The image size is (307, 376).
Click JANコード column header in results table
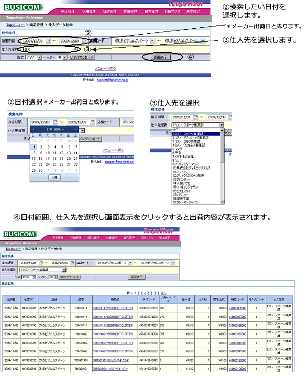point(148,299)
